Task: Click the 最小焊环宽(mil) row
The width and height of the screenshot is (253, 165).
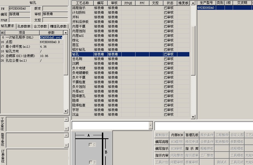Action: 32,47
